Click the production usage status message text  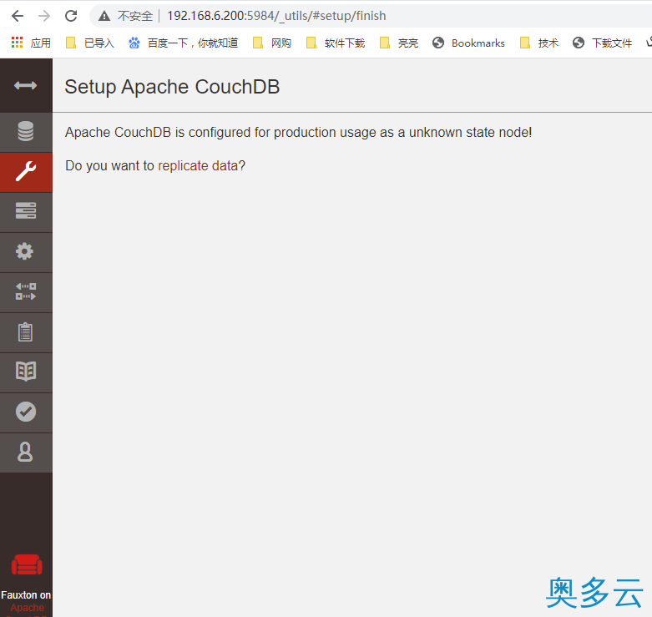point(298,132)
